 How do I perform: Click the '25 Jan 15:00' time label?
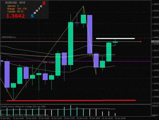pos(19,118)
